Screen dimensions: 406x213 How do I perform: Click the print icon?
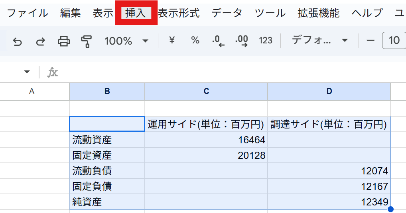tap(64, 41)
